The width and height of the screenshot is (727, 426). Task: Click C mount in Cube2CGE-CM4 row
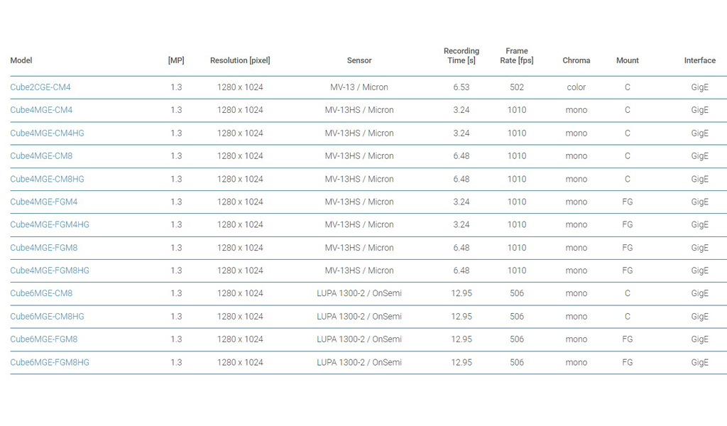tap(628, 87)
